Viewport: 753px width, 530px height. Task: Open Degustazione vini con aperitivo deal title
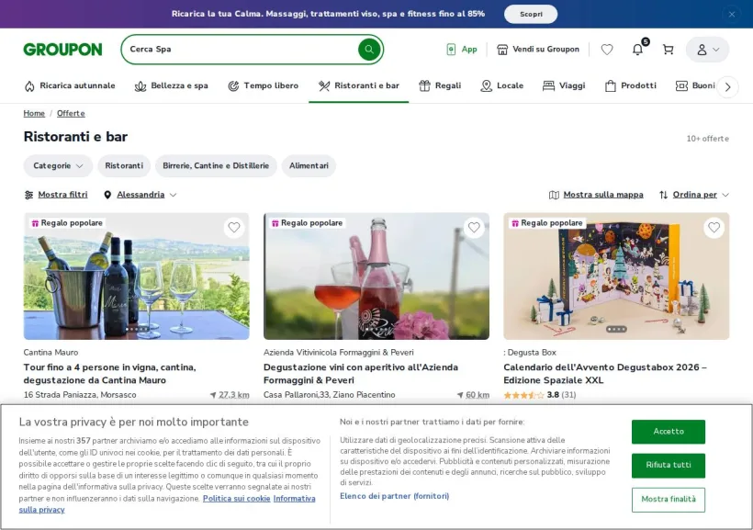pos(361,373)
